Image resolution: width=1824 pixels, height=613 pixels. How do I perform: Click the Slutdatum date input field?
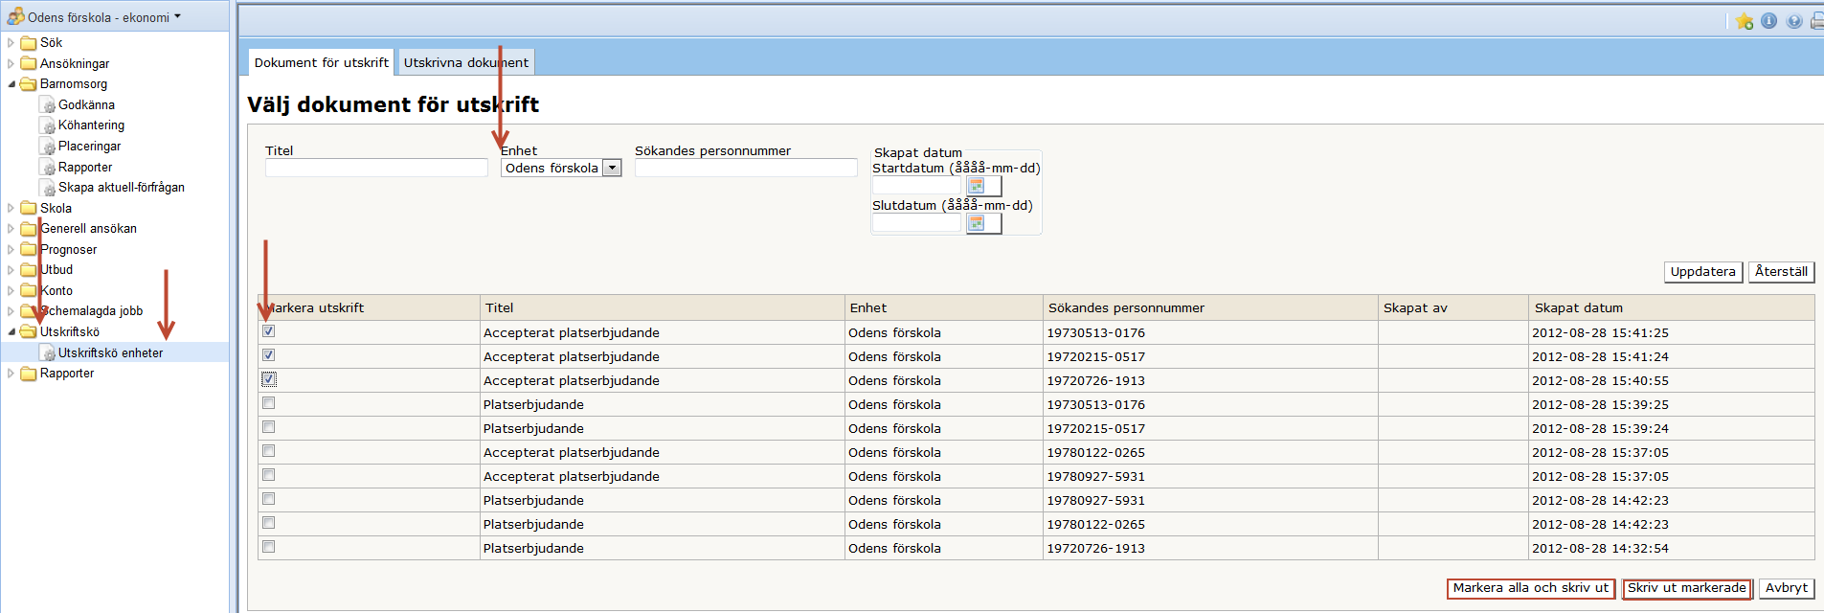point(916,223)
